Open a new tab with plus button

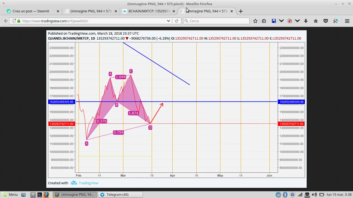point(241,11)
